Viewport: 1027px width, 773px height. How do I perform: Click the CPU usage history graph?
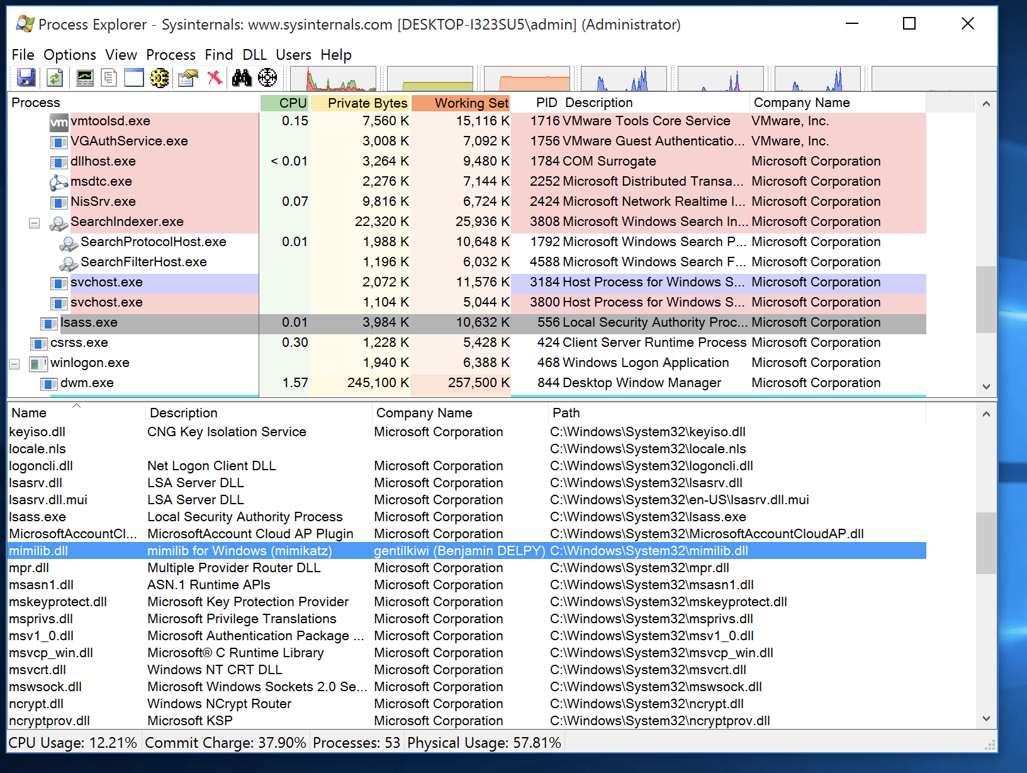341,79
